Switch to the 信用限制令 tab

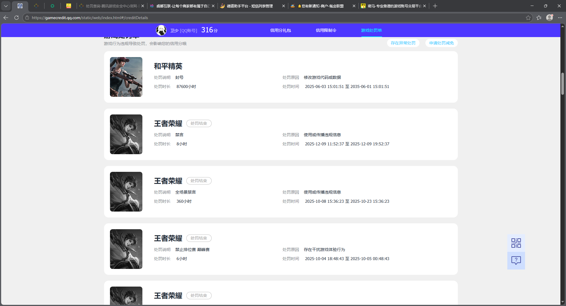coord(326,30)
